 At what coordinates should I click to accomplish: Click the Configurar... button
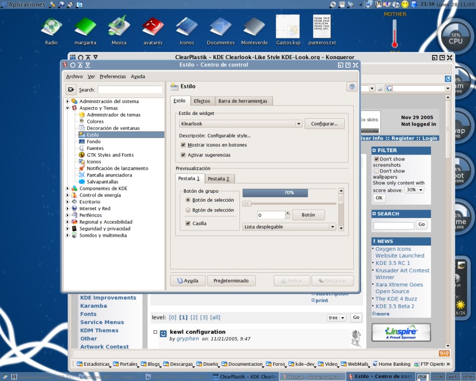tap(324, 123)
